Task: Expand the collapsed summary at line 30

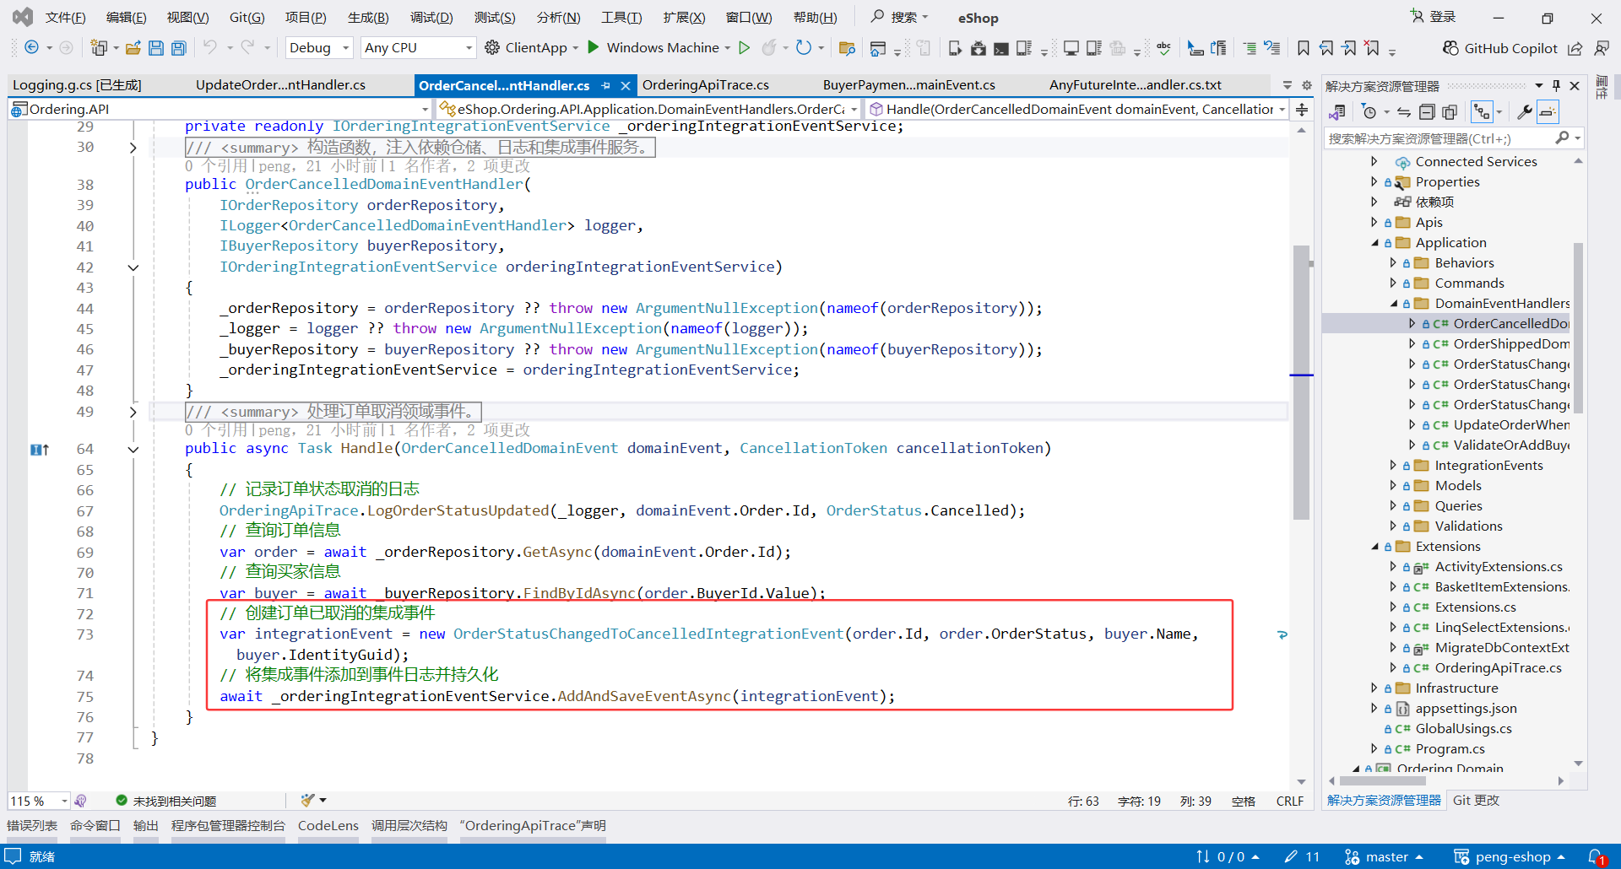Action: (133, 148)
